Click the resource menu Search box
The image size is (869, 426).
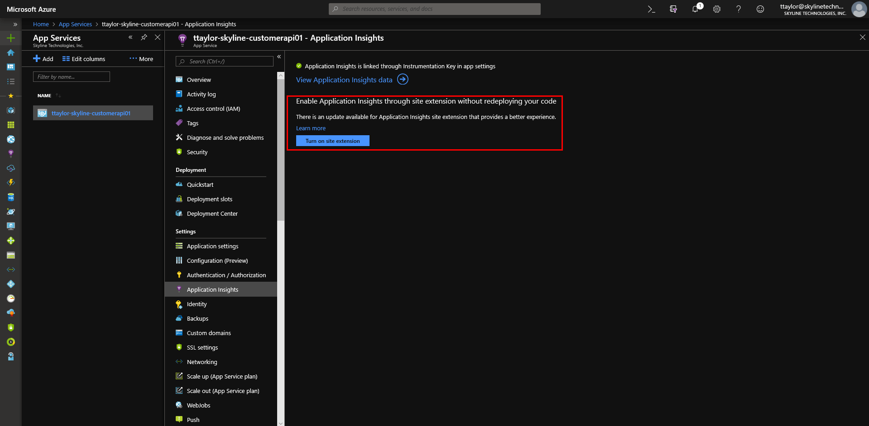[x=225, y=62]
